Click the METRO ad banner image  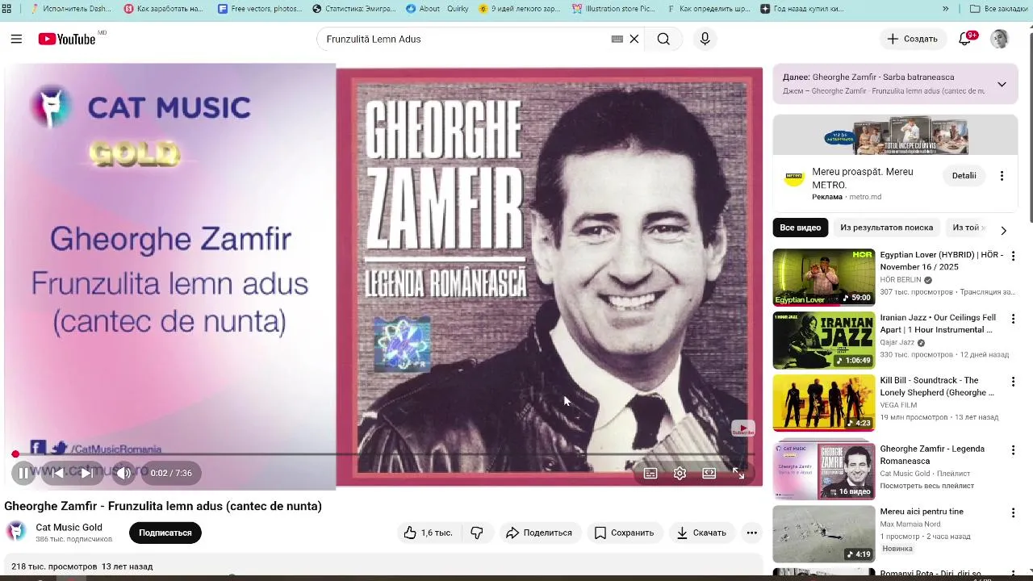[895, 135]
